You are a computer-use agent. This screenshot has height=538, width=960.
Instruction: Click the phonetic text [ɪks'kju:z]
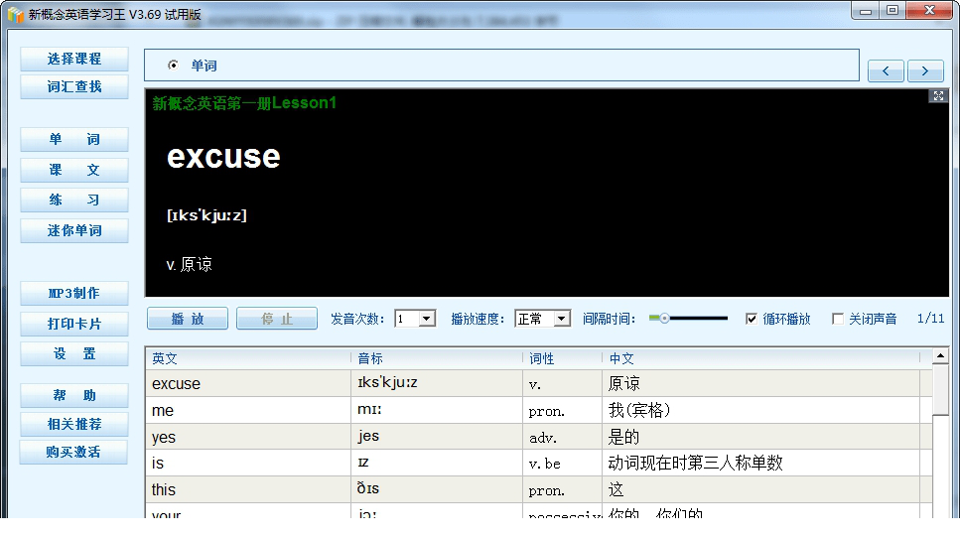[x=206, y=214]
